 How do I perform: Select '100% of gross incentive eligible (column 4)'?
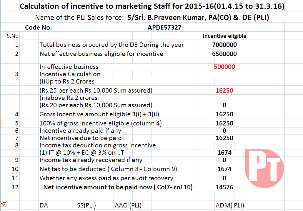click(101, 123)
